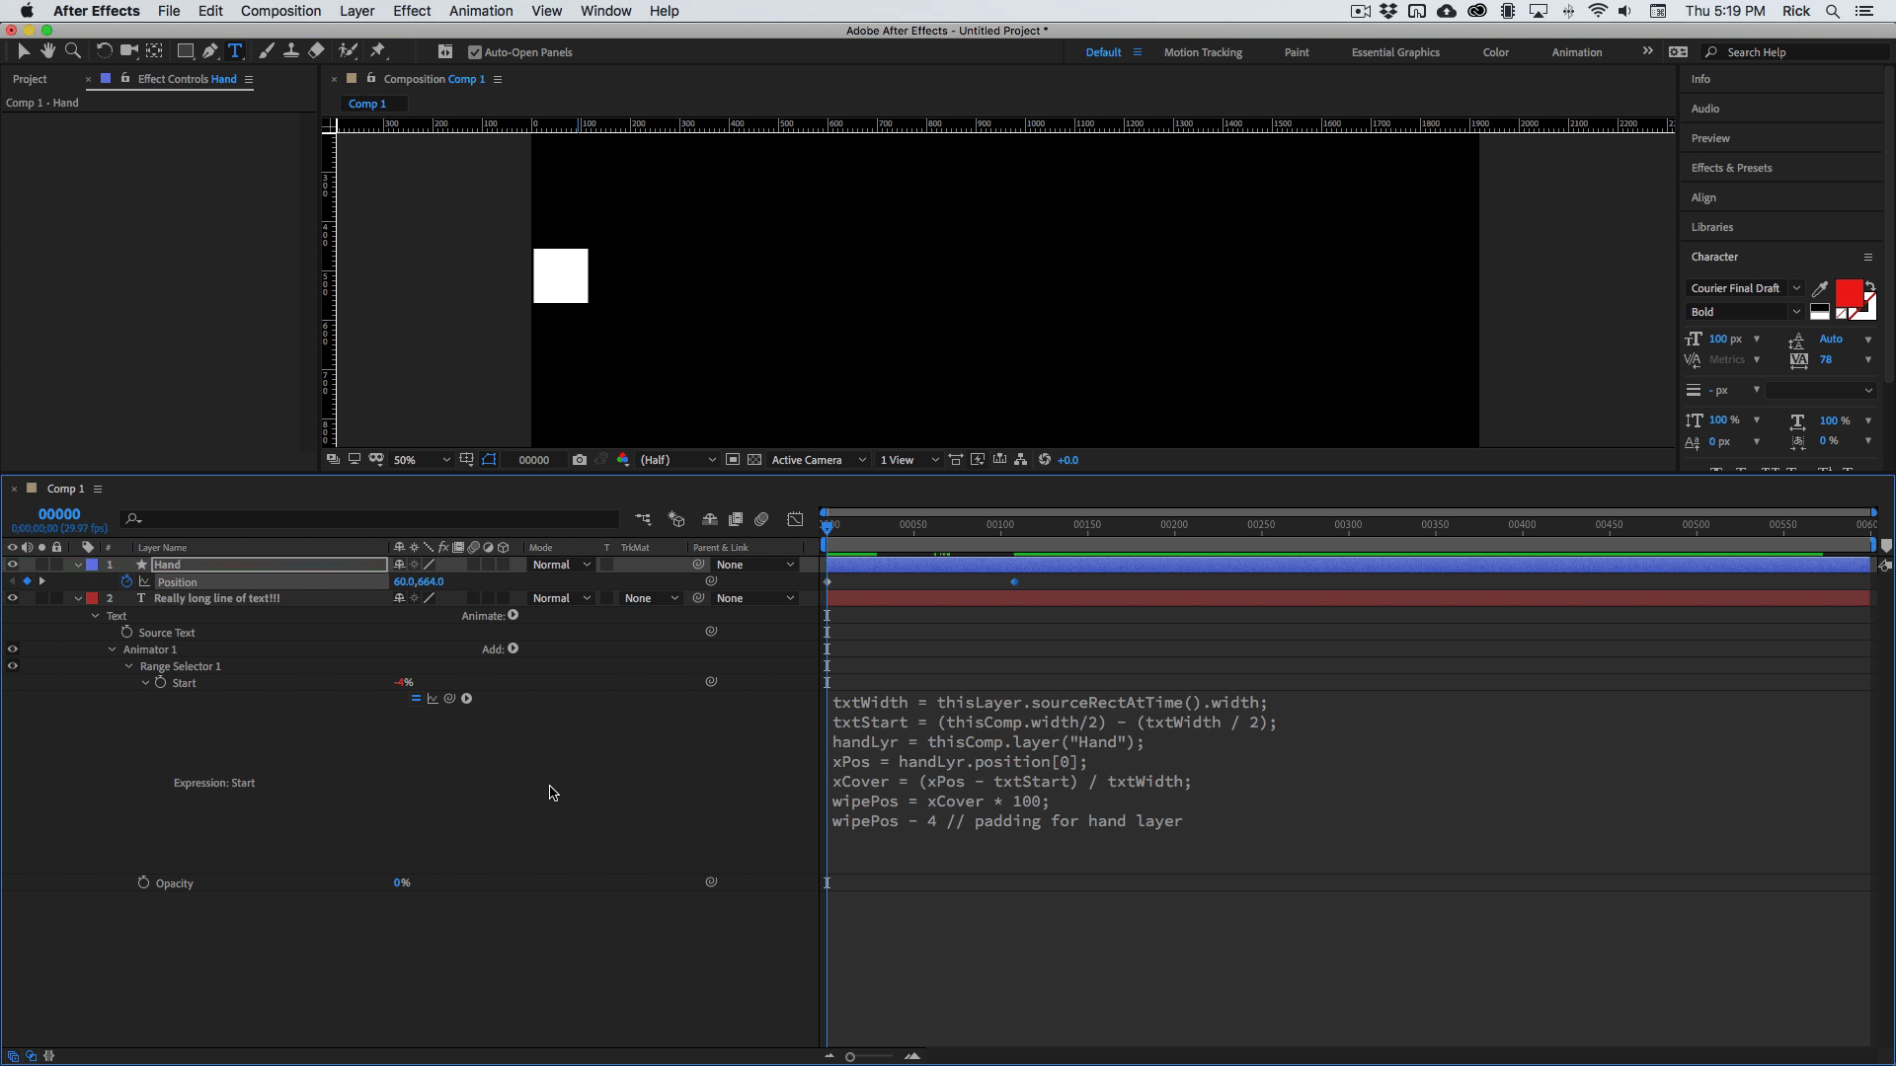Screen dimensions: 1896x1066
Task: Select the Horizontal Type tool
Action: click(x=235, y=51)
